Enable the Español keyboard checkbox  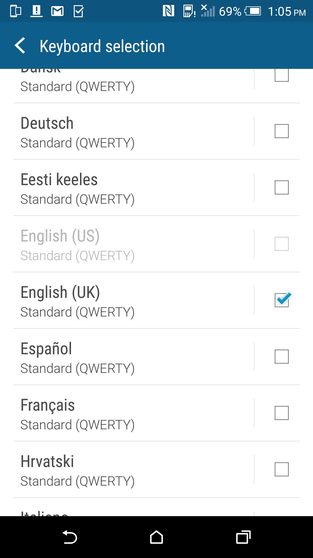(x=281, y=357)
